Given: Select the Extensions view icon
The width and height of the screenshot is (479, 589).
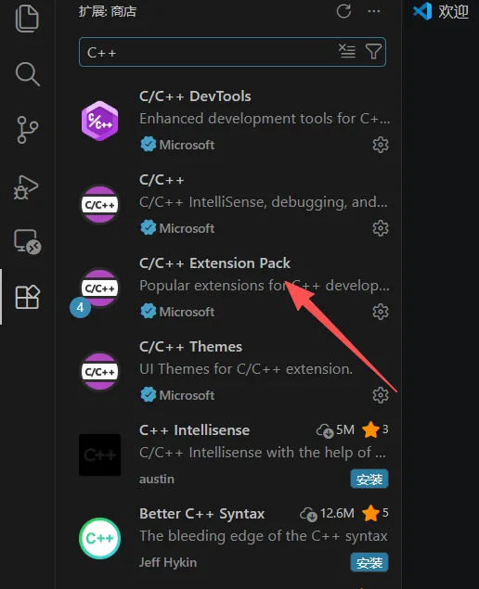Looking at the screenshot, I should pyautogui.click(x=28, y=297).
